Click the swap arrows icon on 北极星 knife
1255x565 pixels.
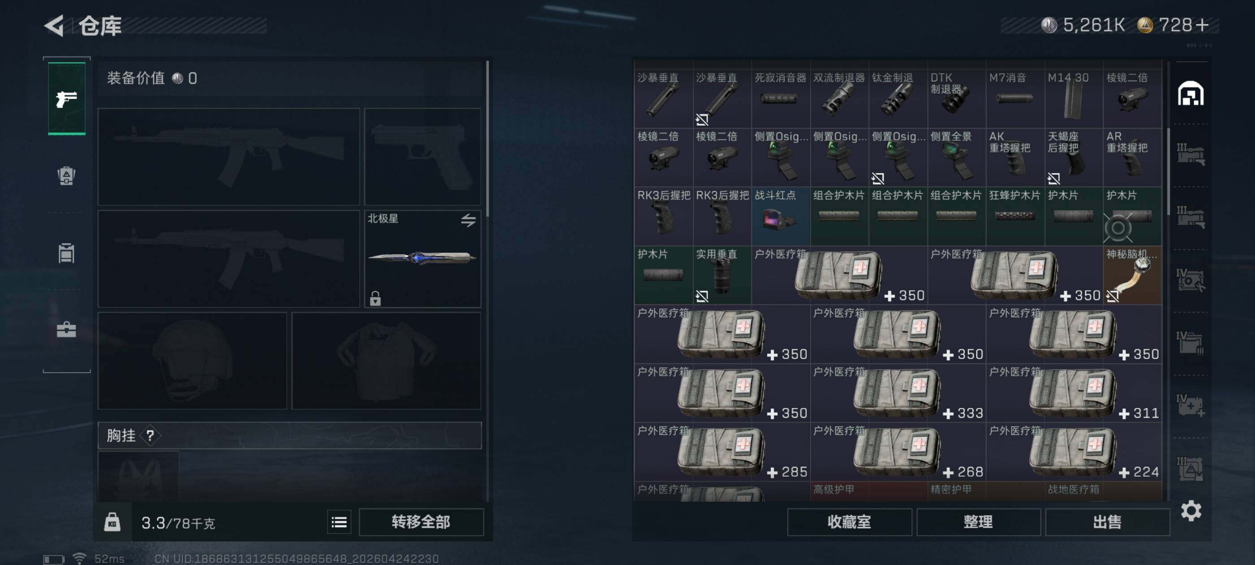pyautogui.click(x=468, y=220)
